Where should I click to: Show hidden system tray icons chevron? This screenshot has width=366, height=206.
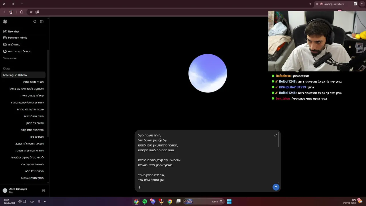point(45,201)
